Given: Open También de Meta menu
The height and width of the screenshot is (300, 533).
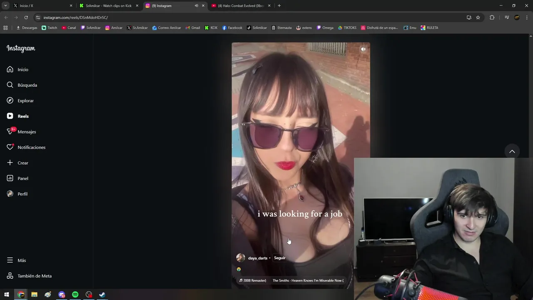Looking at the screenshot, I should coord(29,276).
